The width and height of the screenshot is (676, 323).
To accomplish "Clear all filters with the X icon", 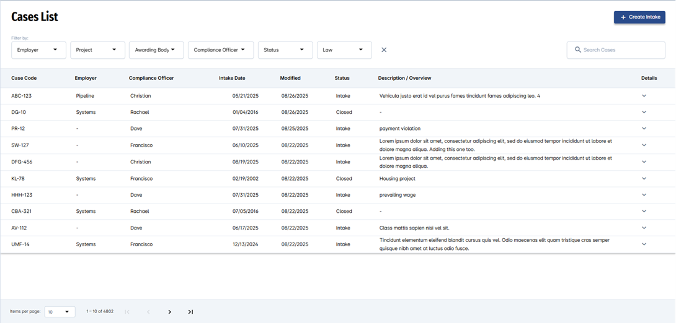I will pyautogui.click(x=384, y=50).
